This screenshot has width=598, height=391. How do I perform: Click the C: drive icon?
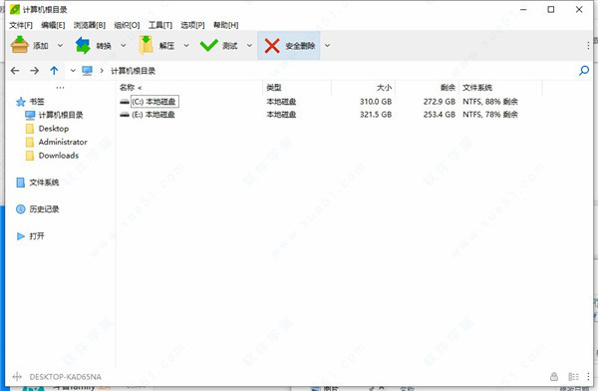(125, 102)
